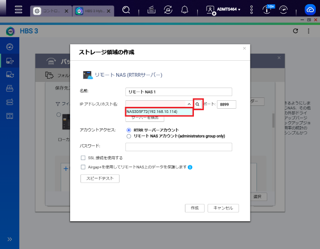Close the storage space creation dialog
320x249 pixels.
[x=244, y=48]
